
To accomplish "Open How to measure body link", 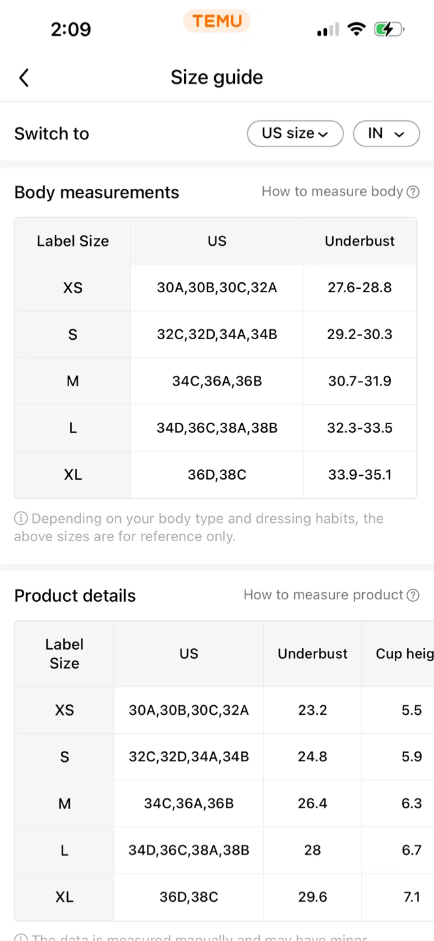I will coord(332,191).
